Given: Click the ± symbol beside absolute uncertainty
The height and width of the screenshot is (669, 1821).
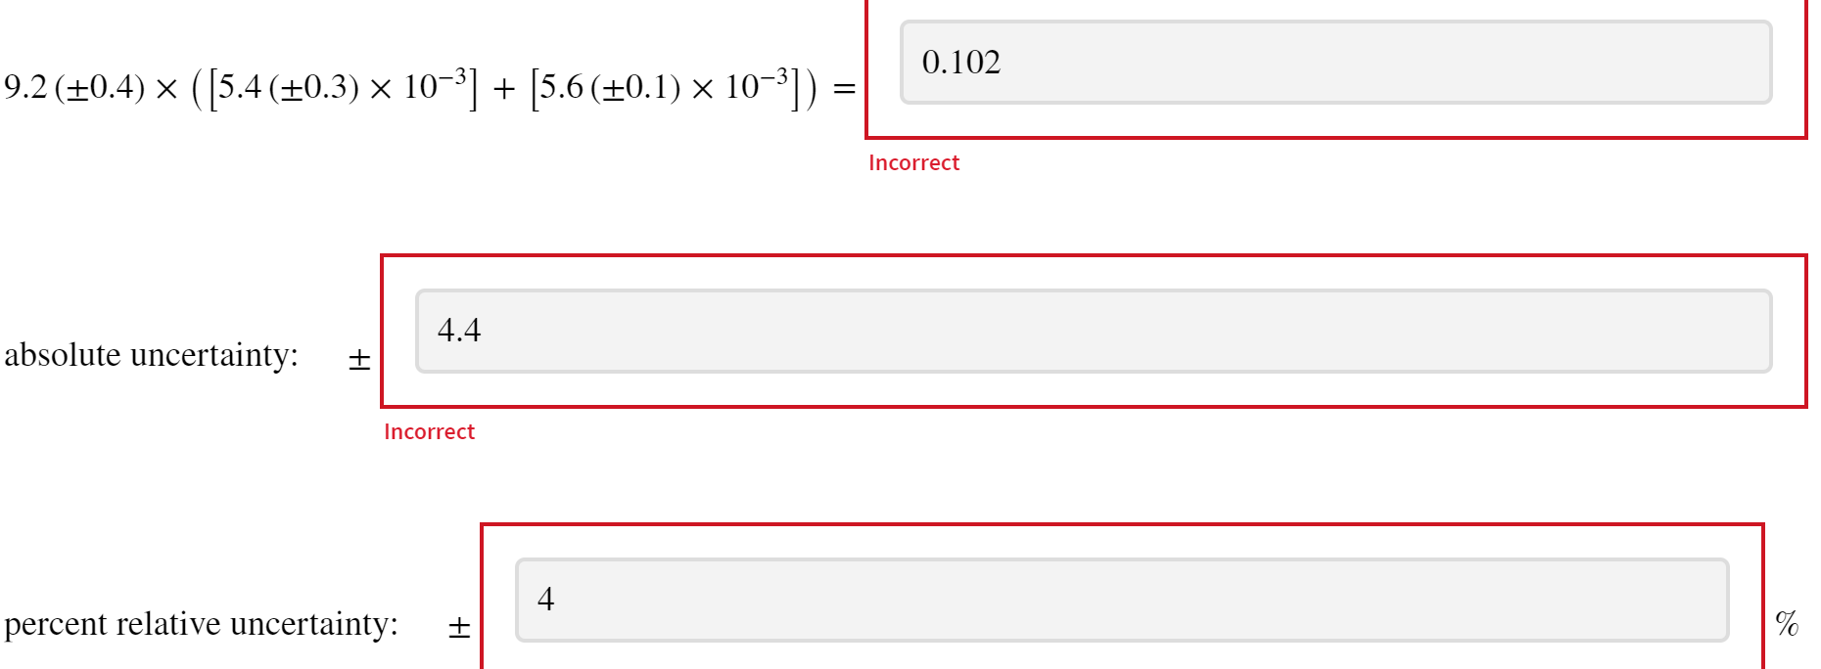Looking at the screenshot, I should coord(358,358).
